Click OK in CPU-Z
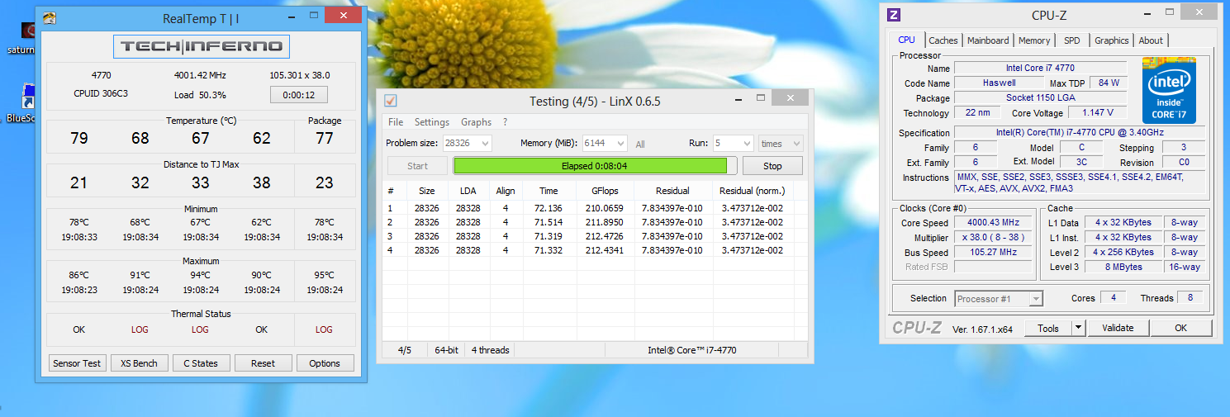This screenshot has height=417, width=1230. click(x=1180, y=328)
